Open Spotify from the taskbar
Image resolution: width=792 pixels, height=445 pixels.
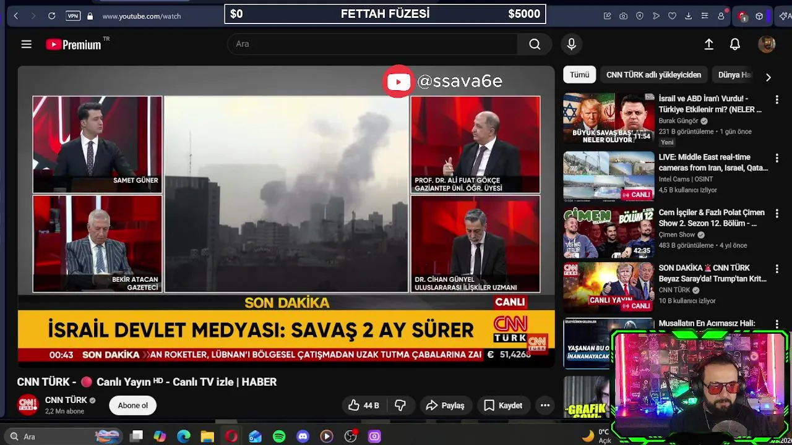click(x=279, y=436)
